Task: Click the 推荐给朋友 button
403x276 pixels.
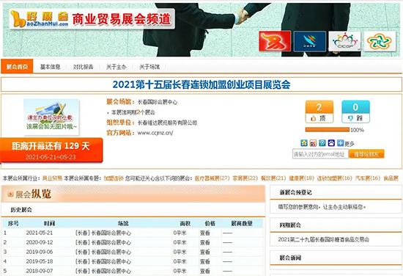Action: point(366,154)
